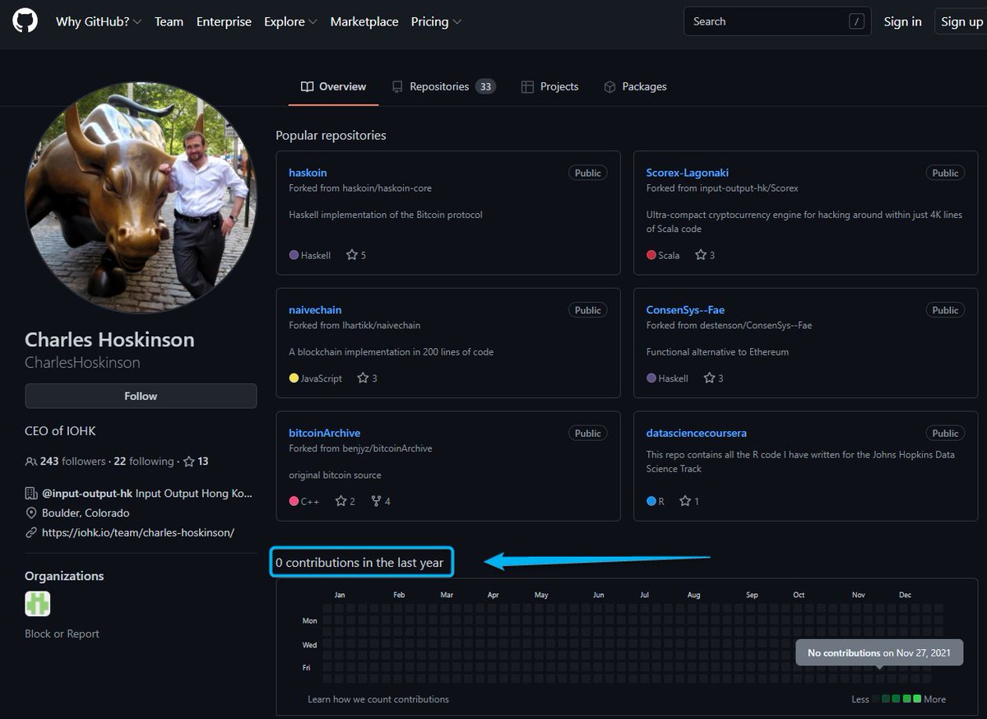Expand the Explore dropdown

[x=290, y=21]
